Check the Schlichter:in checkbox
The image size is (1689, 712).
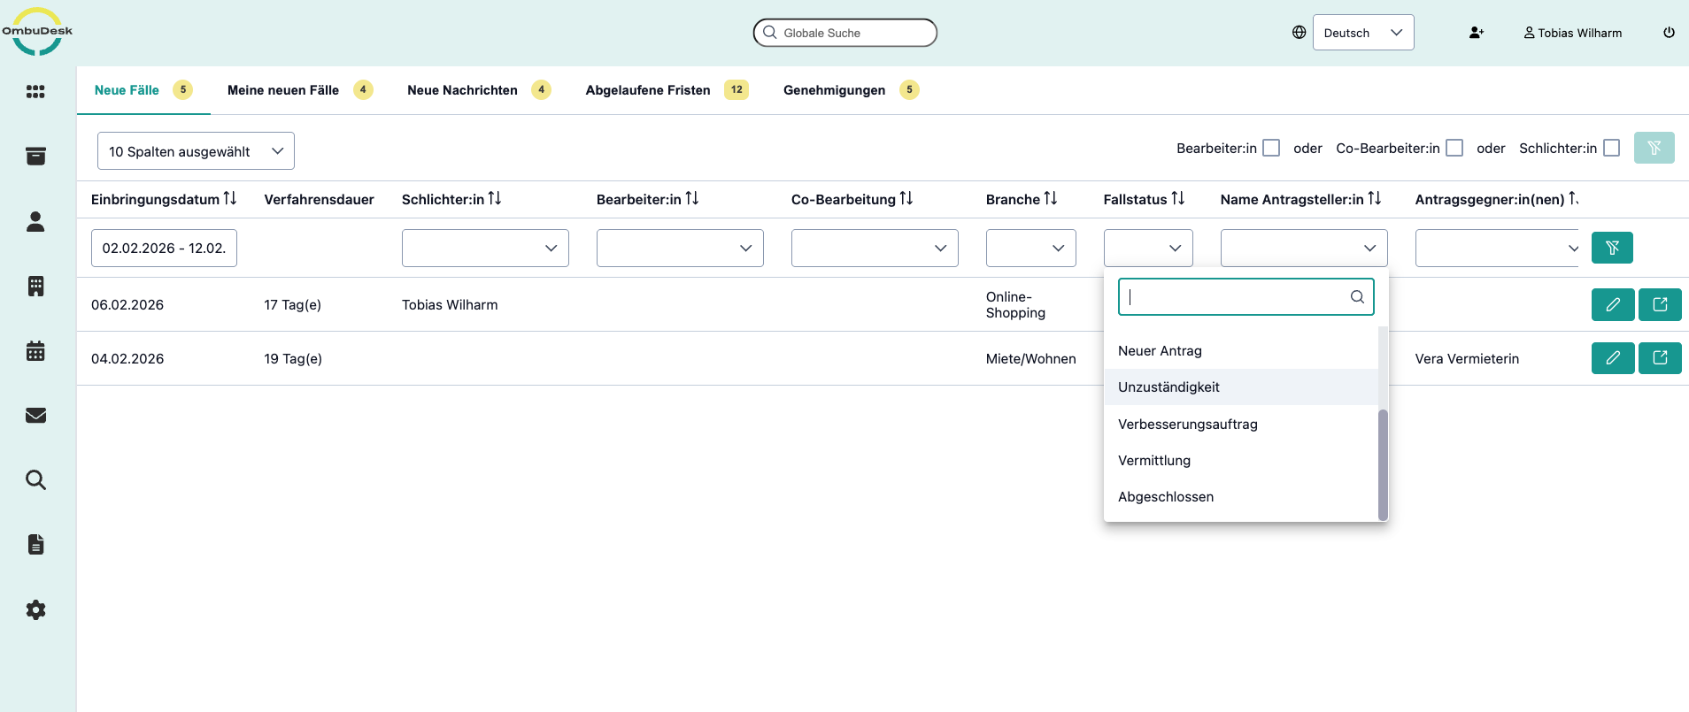pyautogui.click(x=1611, y=148)
